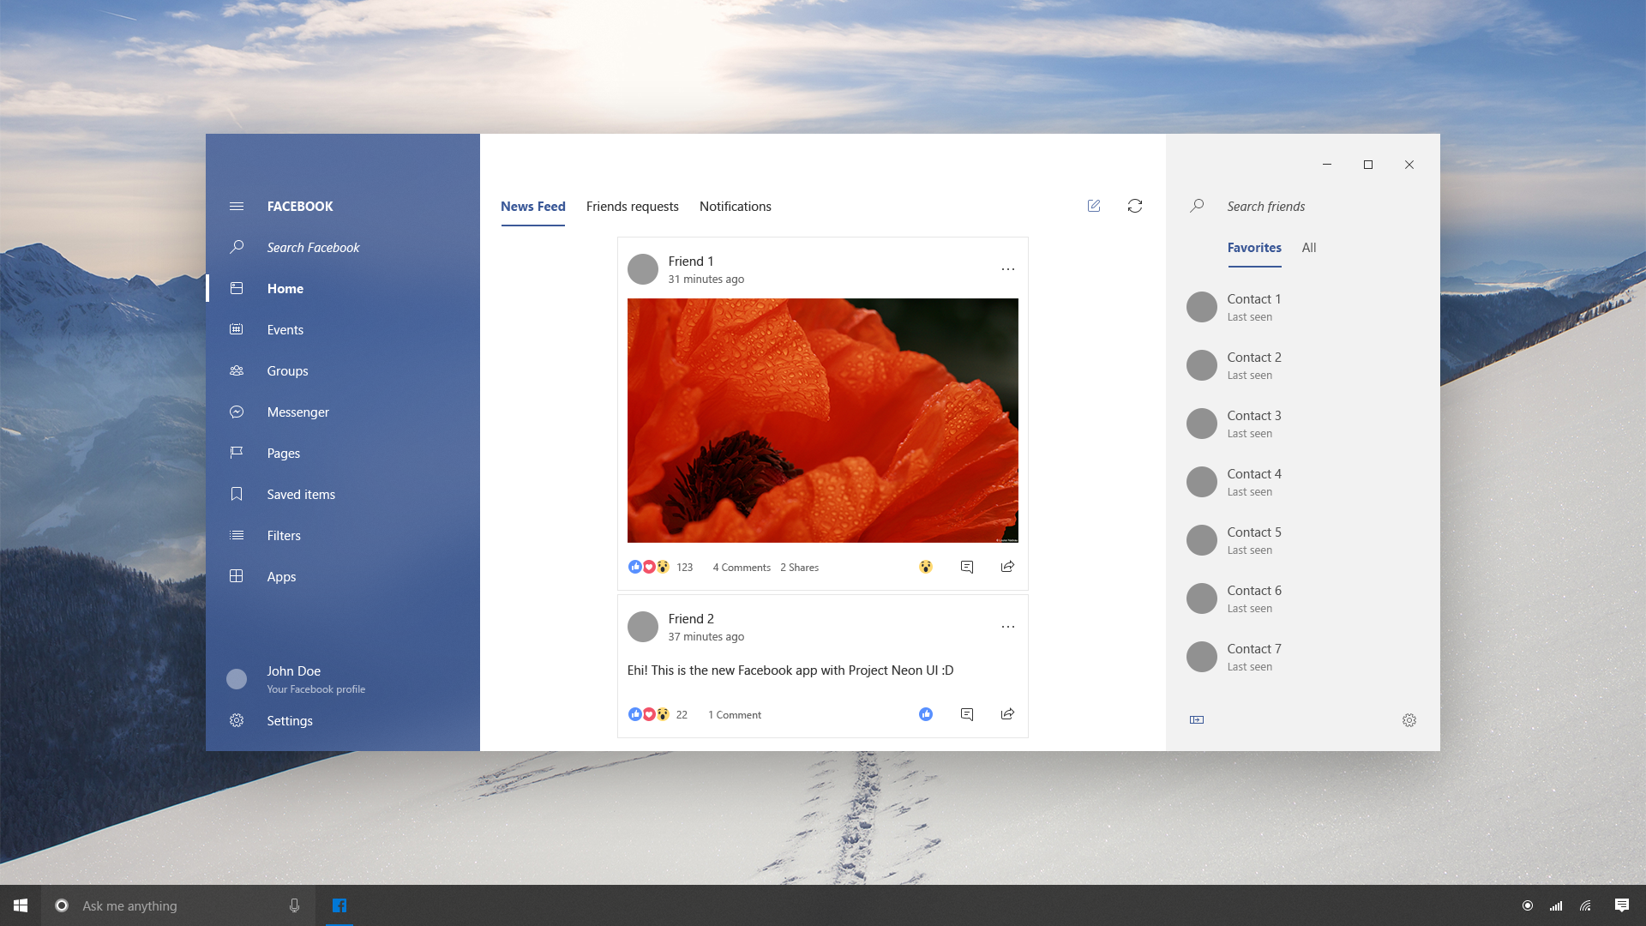
Task: Open John Doe's Facebook profile
Action: [343, 679]
